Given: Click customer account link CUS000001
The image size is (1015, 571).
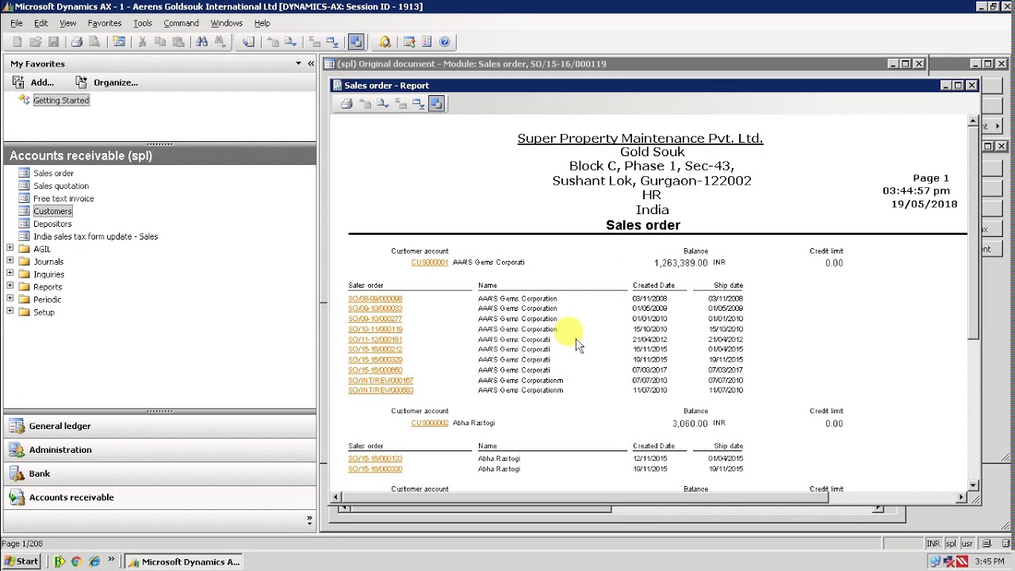Looking at the screenshot, I should (x=429, y=263).
